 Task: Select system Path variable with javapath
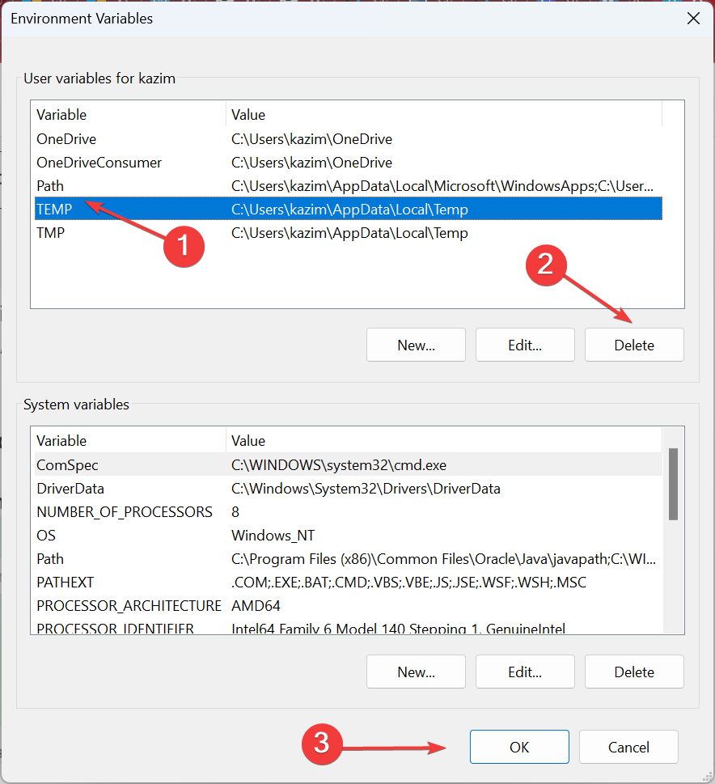tap(349, 559)
